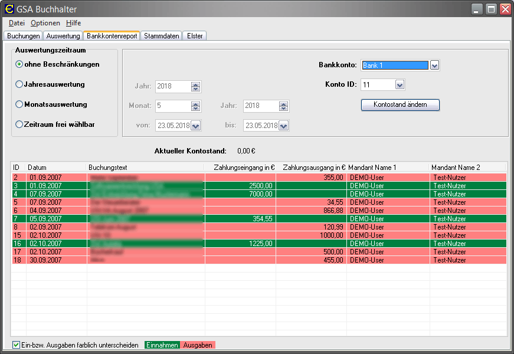Click the 'Mandant Name 1' column header

click(x=388, y=168)
